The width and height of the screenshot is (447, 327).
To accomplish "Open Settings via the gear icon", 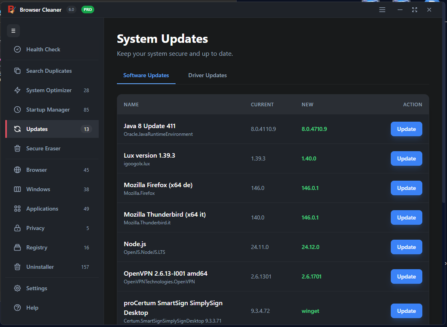I will point(17,288).
